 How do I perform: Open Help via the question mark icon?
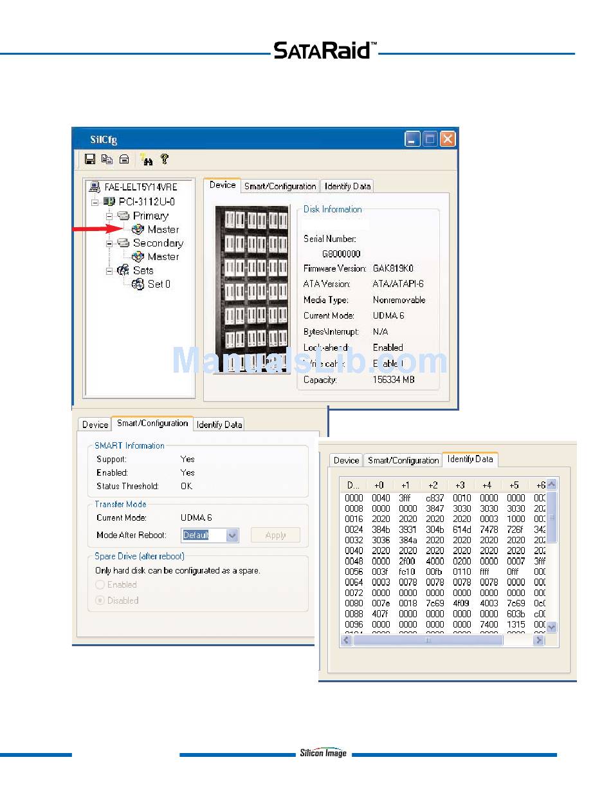(164, 159)
